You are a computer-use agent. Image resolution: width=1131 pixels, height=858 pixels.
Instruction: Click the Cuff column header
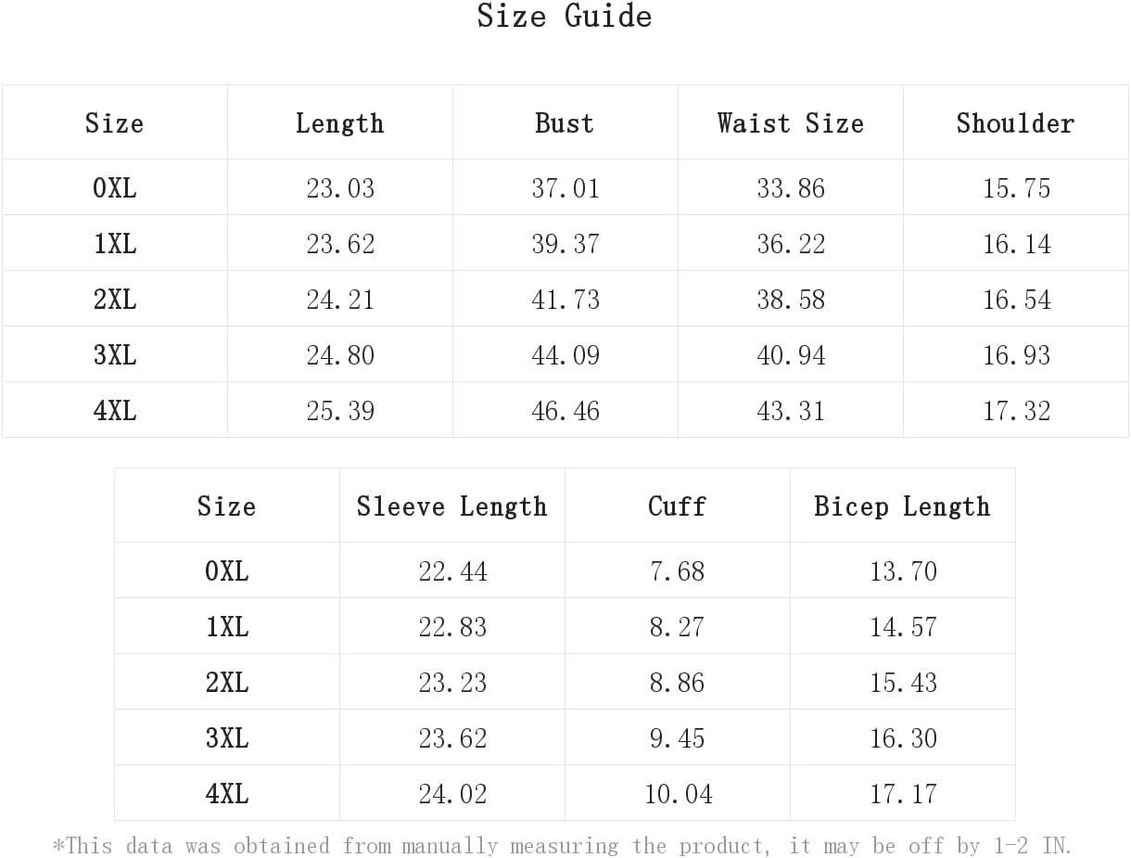coord(677,506)
